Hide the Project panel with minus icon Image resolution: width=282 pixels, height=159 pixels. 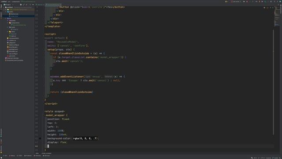pyautogui.click(x=33, y=5)
